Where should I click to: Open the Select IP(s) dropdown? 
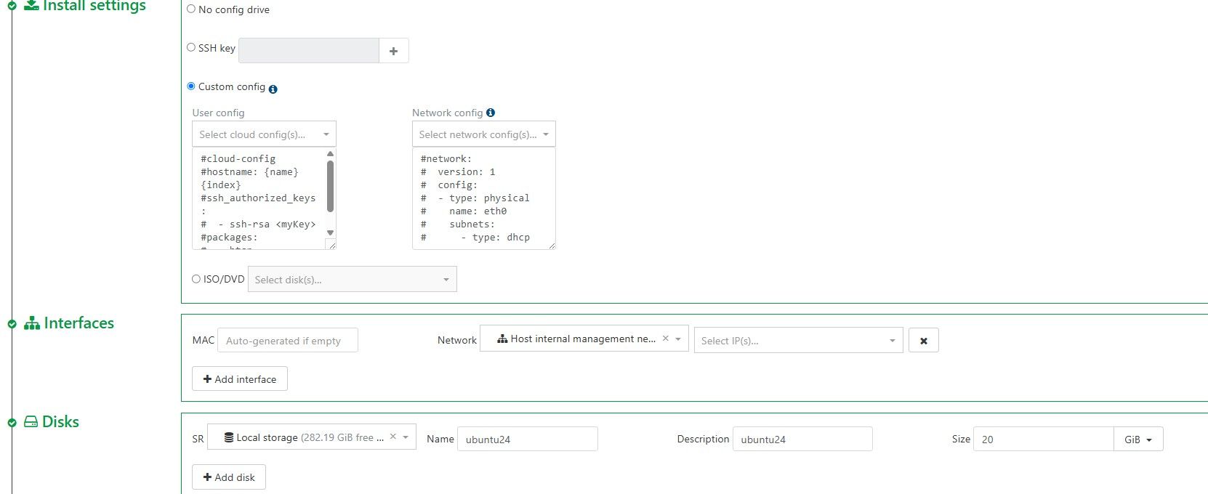tap(799, 341)
